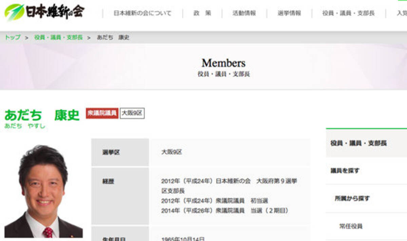This screenshot has width=407, height=241.
Task: Click the あだち 康史 breadcrumb text
Action: [x=113, y=37]
